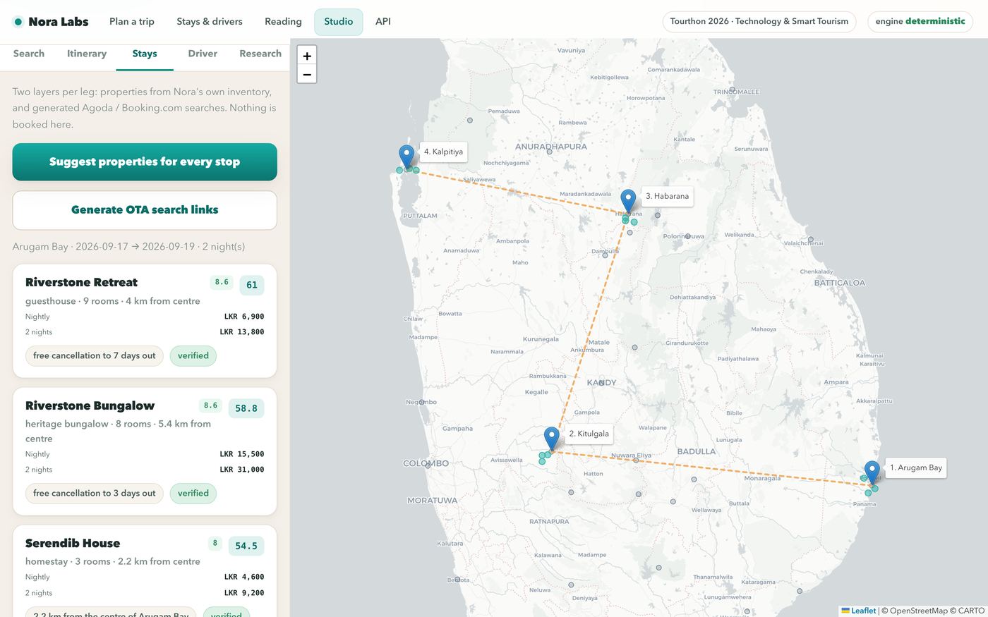Open the Serendib House property card
The width and height of the screenshot is (988, 617).
(145, 571)
